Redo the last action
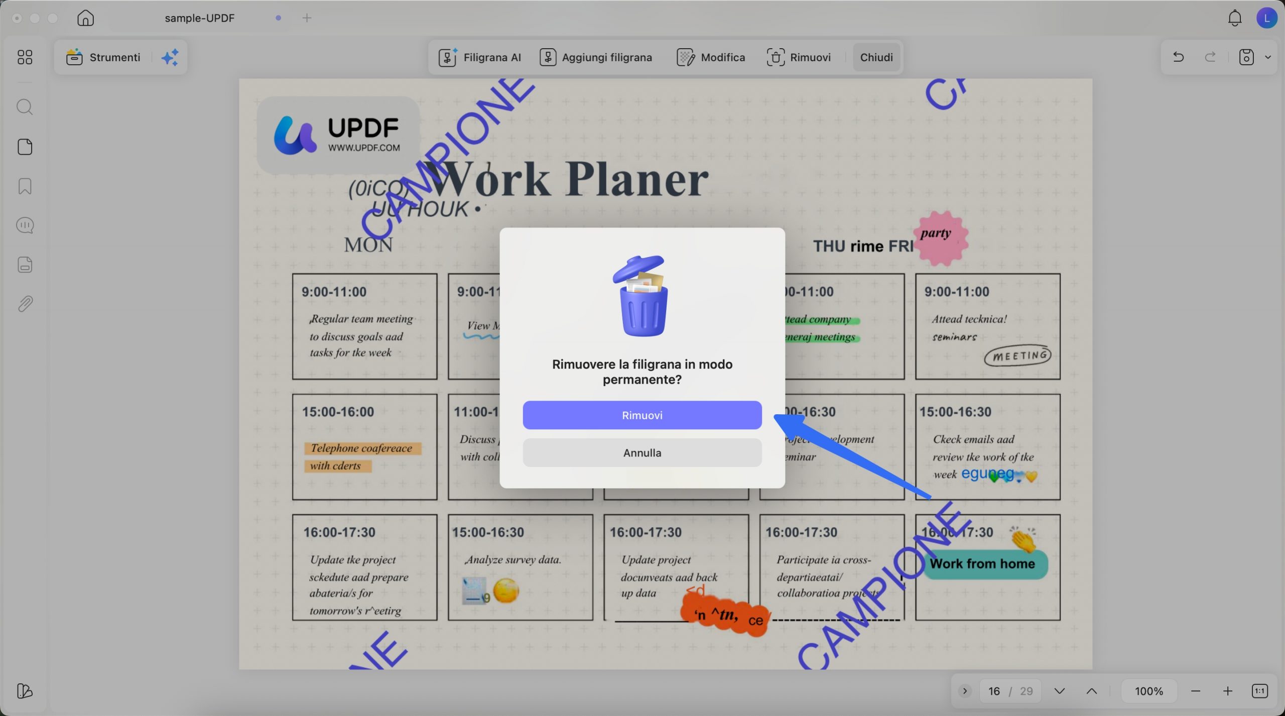 pyautogui.click(x=1210, y=57)
